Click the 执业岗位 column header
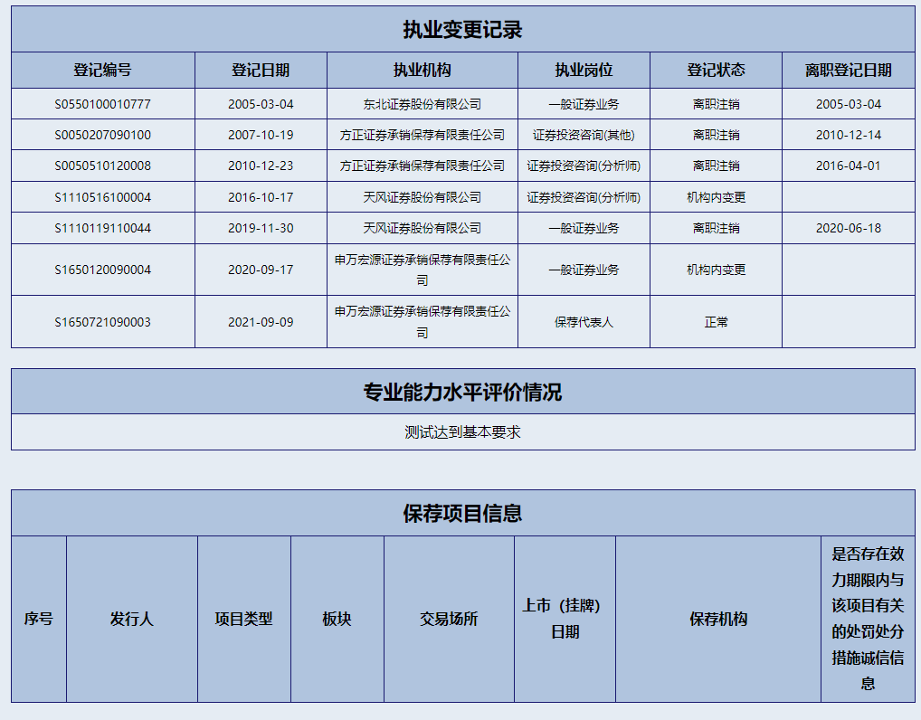 (584, 71)
